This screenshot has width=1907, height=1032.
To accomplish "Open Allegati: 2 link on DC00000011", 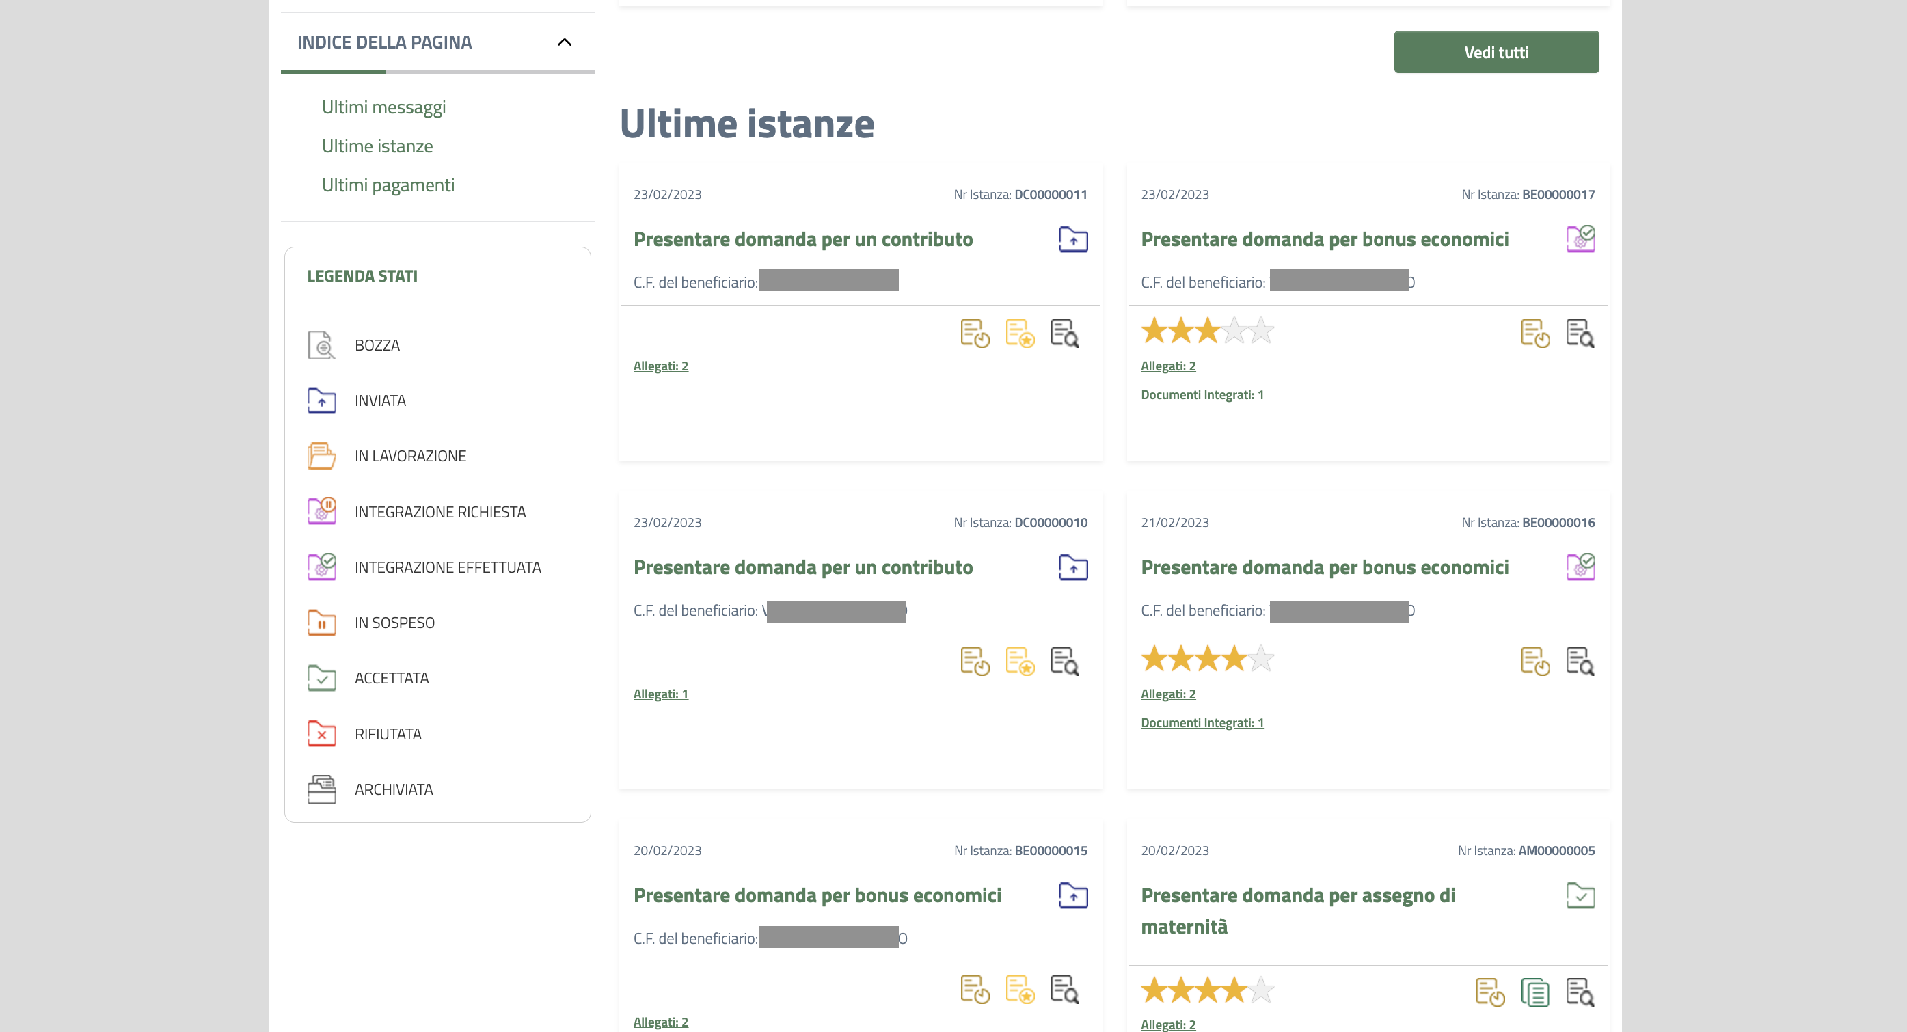I will pyautogui.click(x=660, y=366).
